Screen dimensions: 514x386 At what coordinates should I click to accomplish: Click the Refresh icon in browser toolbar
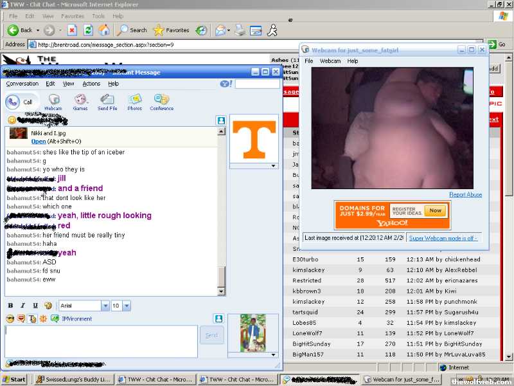point(88,30)
